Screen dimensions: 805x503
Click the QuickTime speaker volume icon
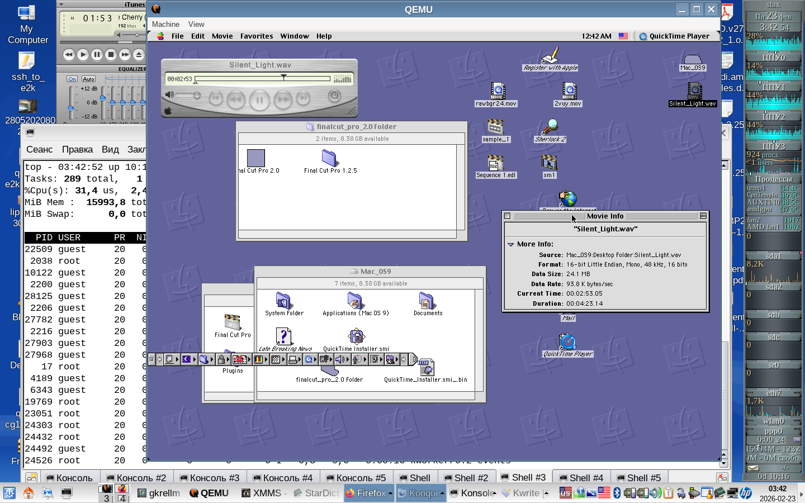click(170, 95)
